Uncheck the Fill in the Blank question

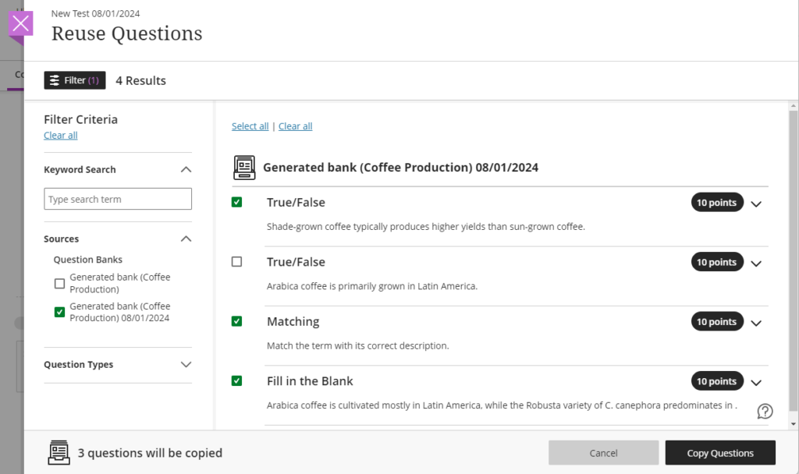pos(236,380)
